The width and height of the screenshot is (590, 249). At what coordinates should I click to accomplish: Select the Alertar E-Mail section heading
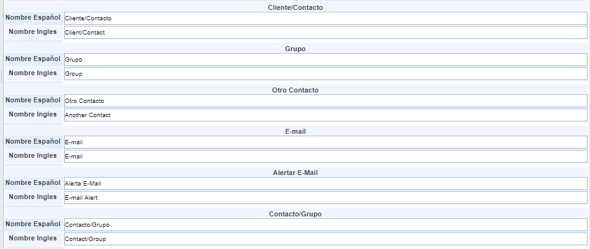click(x=295, y=173)
